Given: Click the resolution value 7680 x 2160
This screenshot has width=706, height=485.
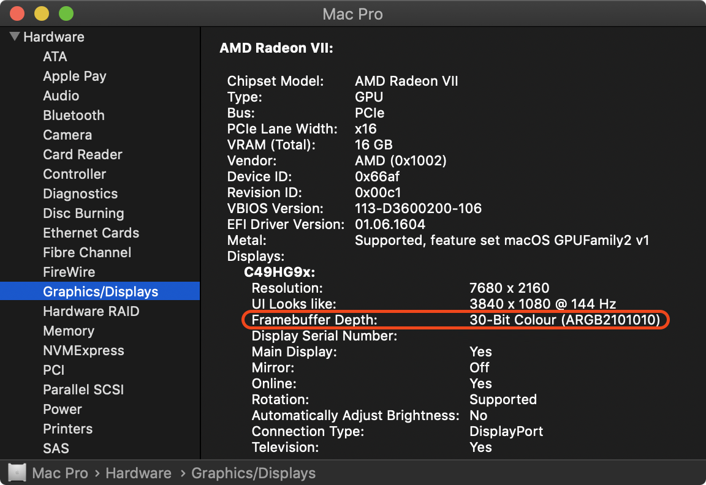Looking at the screenshot, I should [509, 288].
